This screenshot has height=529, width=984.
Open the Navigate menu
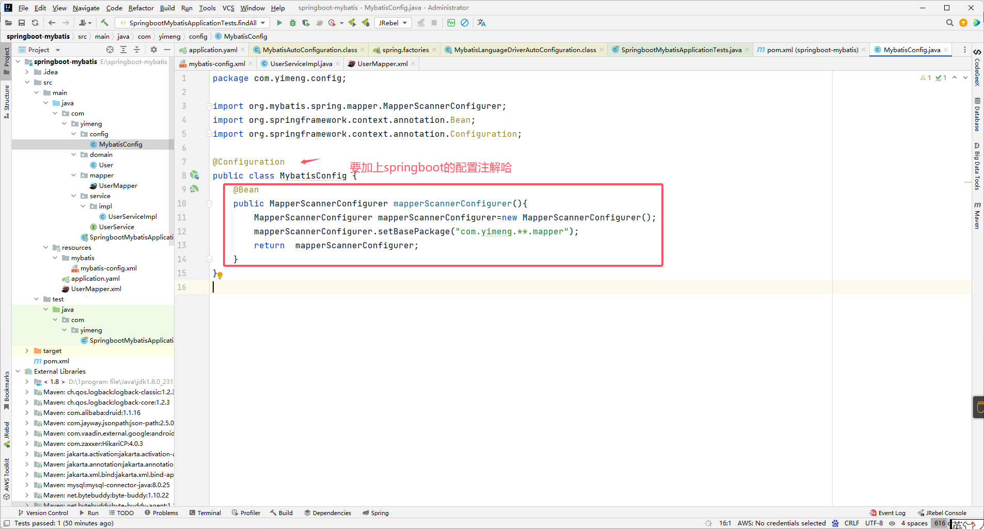tap(86, 8)
